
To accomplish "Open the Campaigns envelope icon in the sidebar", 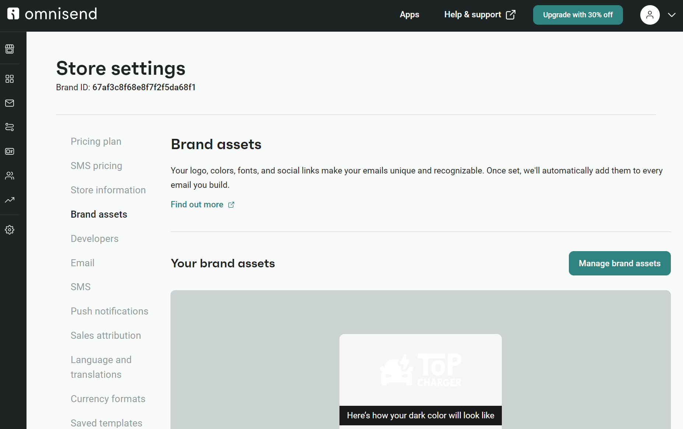I will tap(10, 103).
